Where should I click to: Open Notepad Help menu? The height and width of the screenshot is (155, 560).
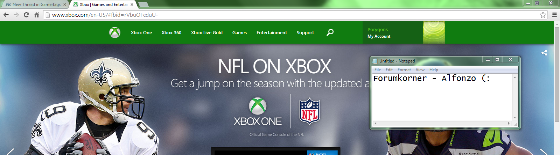[434, 70]
